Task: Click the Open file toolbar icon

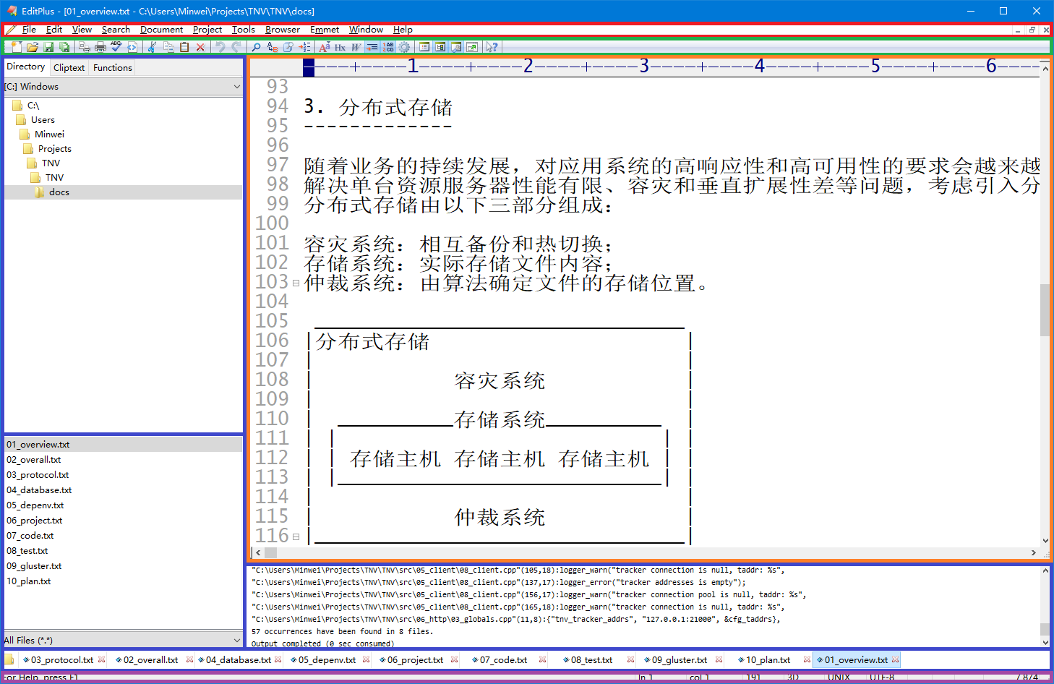Action: click(32, 47)
